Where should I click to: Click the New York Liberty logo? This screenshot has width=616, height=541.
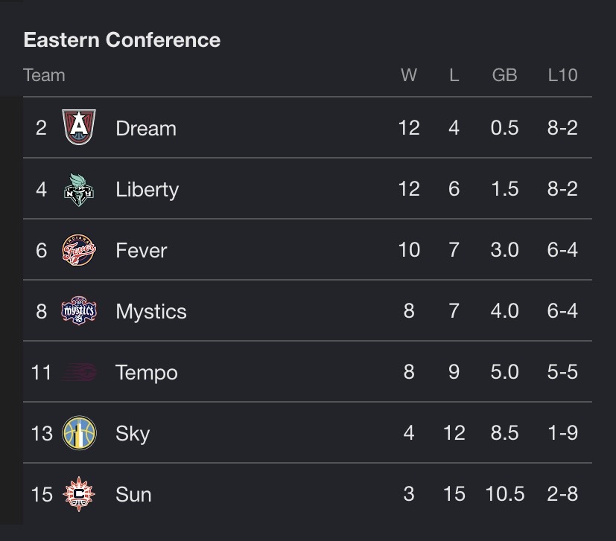pos(79,189)
